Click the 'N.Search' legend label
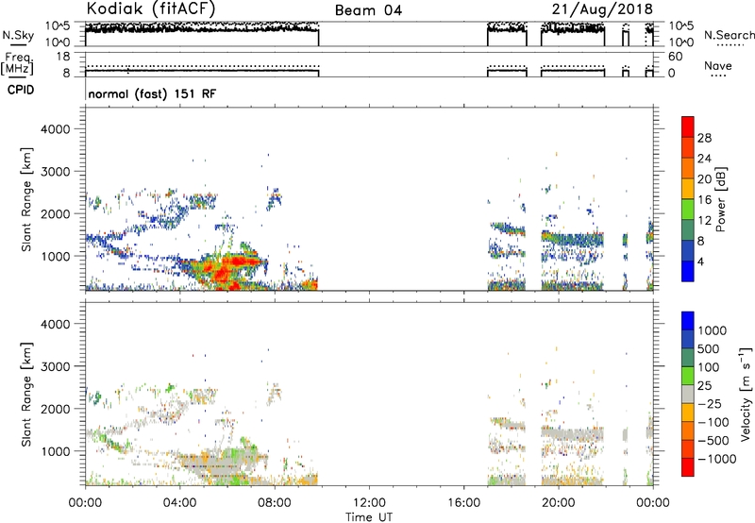This screenshot has height=523, width=755. (729, 35)
